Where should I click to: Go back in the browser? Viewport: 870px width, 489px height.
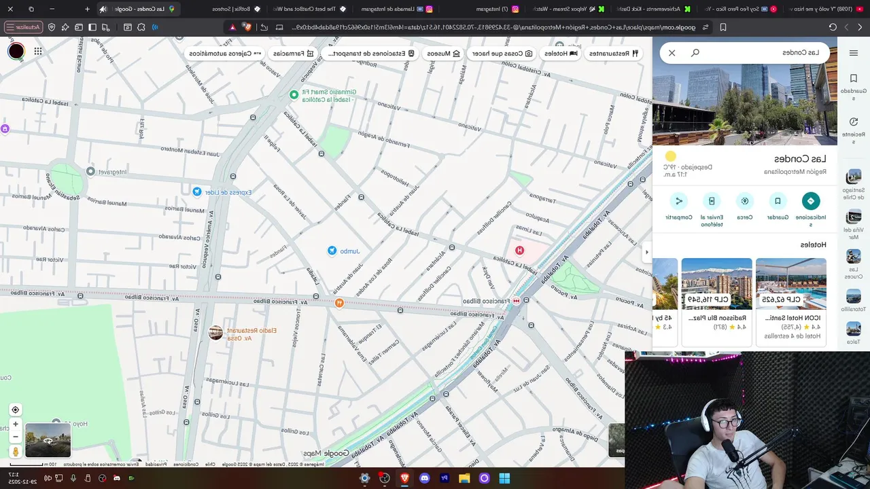860,27
